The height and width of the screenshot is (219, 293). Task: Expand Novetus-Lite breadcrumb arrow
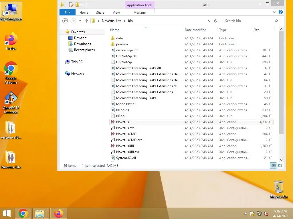pos(125,21)
